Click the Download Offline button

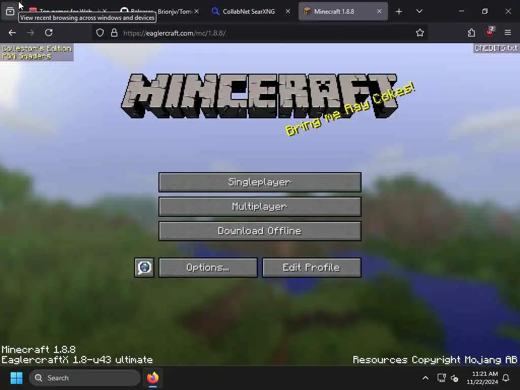[259, 231]
